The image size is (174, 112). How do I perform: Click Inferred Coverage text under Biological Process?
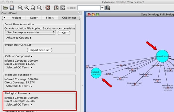[x=22, y=98]
